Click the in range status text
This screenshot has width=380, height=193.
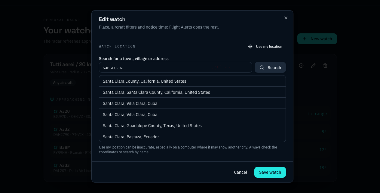point(317,114)
